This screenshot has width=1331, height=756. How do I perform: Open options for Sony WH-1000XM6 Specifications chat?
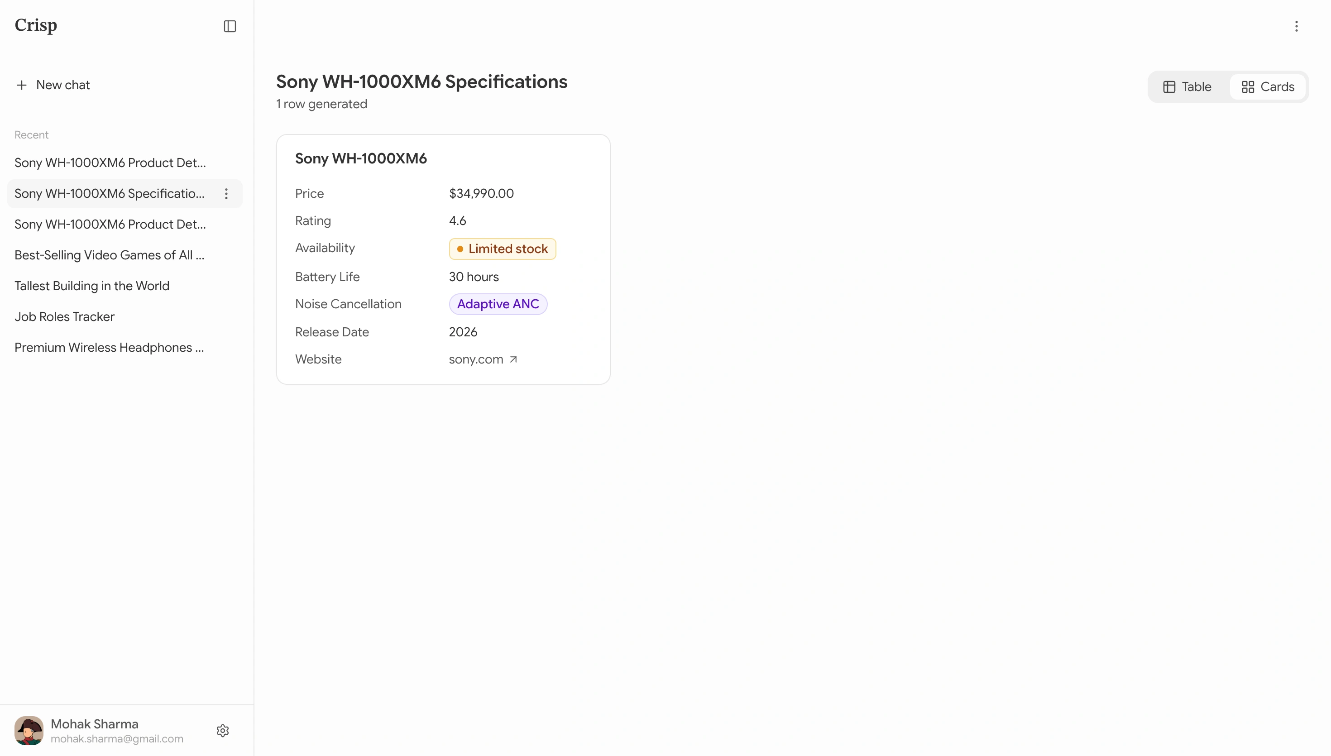tap(226, 194)
